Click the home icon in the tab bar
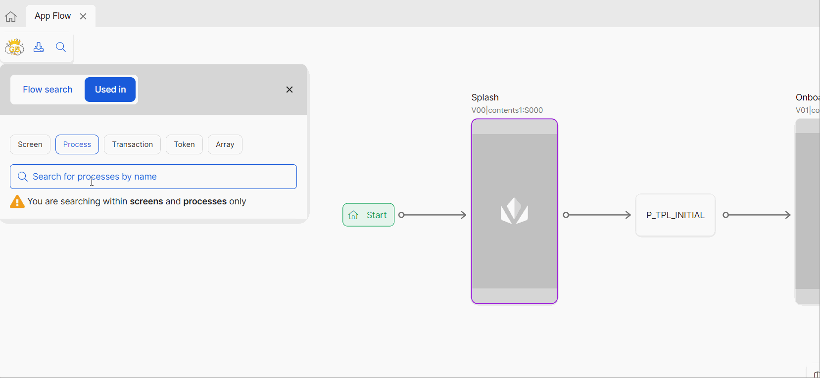The width and height of the screenshot is (820, 378). [x=11, y=17]
